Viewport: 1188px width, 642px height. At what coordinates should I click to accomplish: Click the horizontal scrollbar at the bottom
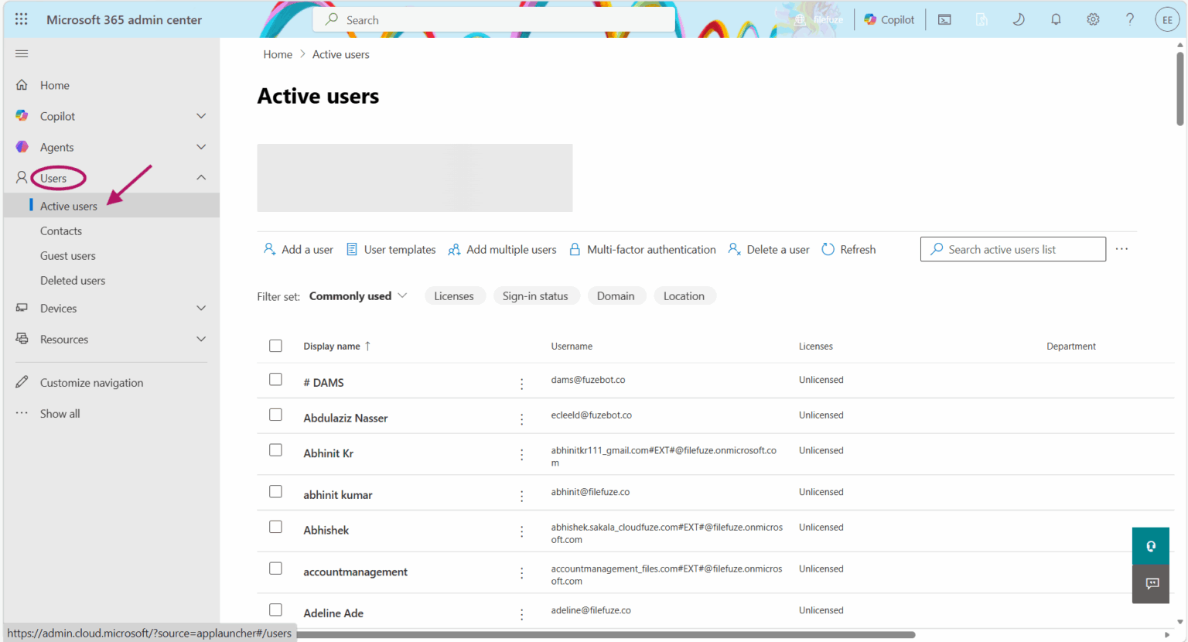[x=606, y=635]
